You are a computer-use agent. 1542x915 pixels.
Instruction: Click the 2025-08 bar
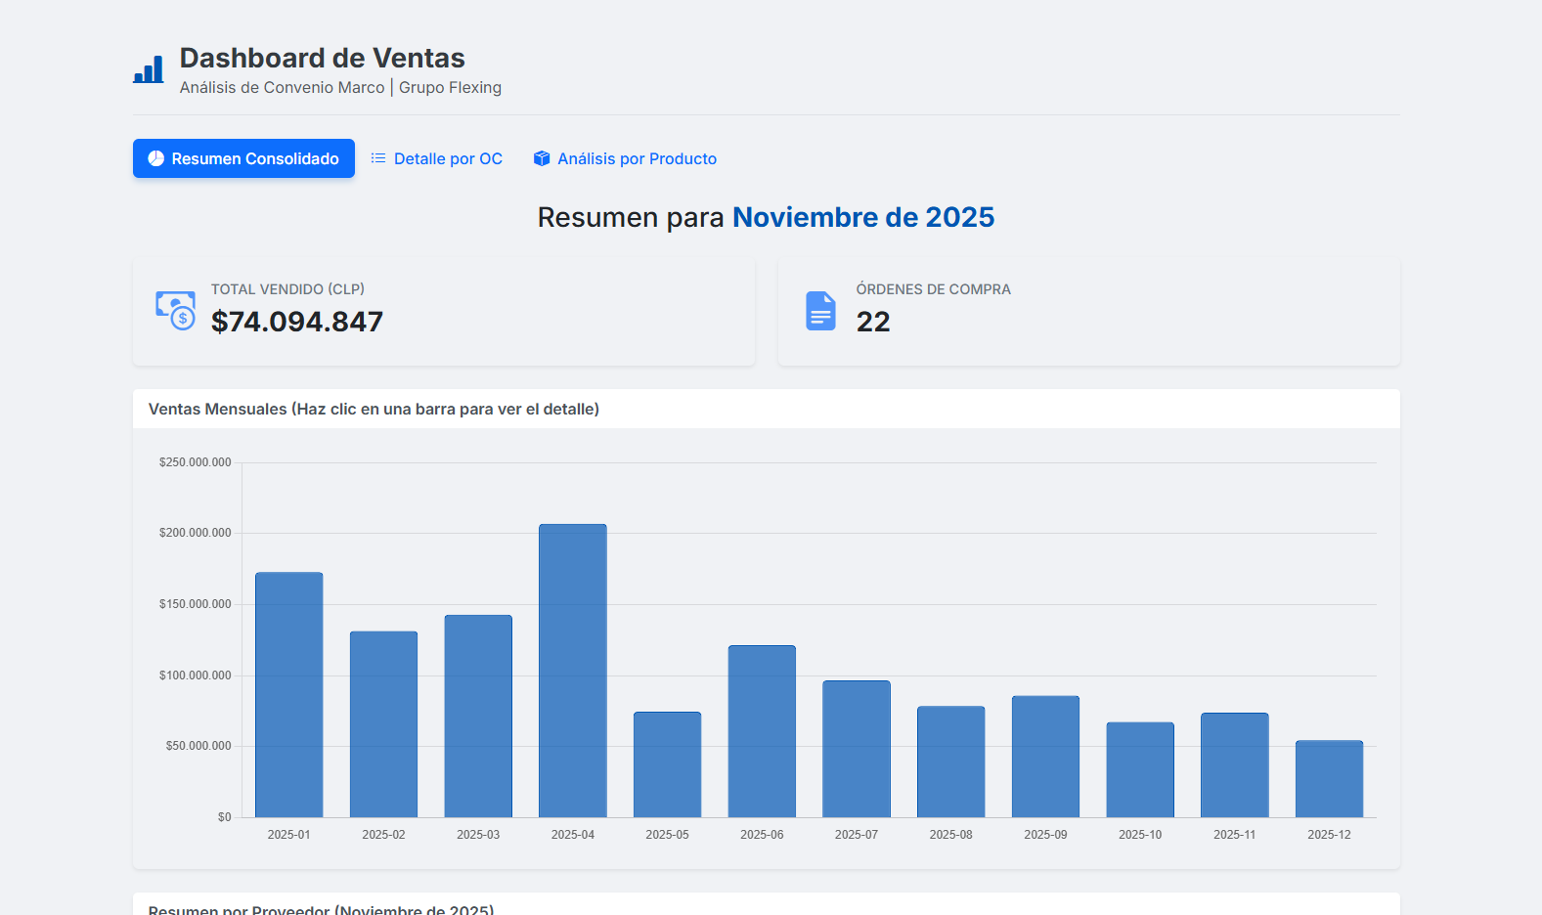[950, 762]
